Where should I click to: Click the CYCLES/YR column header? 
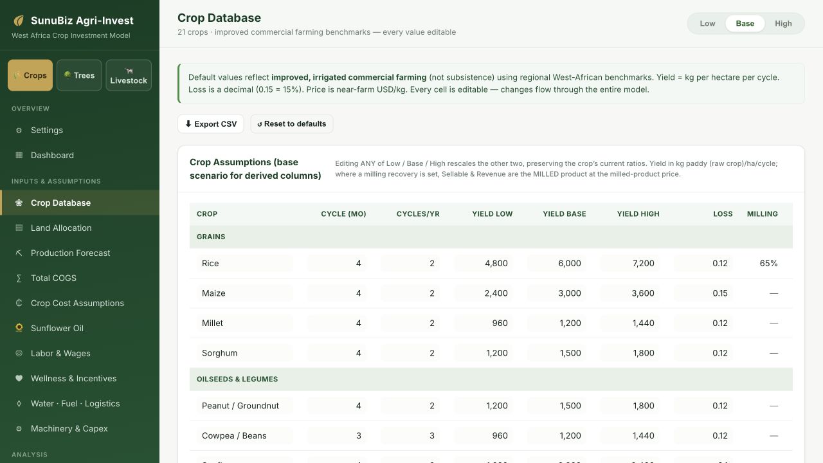click(418, 214)
